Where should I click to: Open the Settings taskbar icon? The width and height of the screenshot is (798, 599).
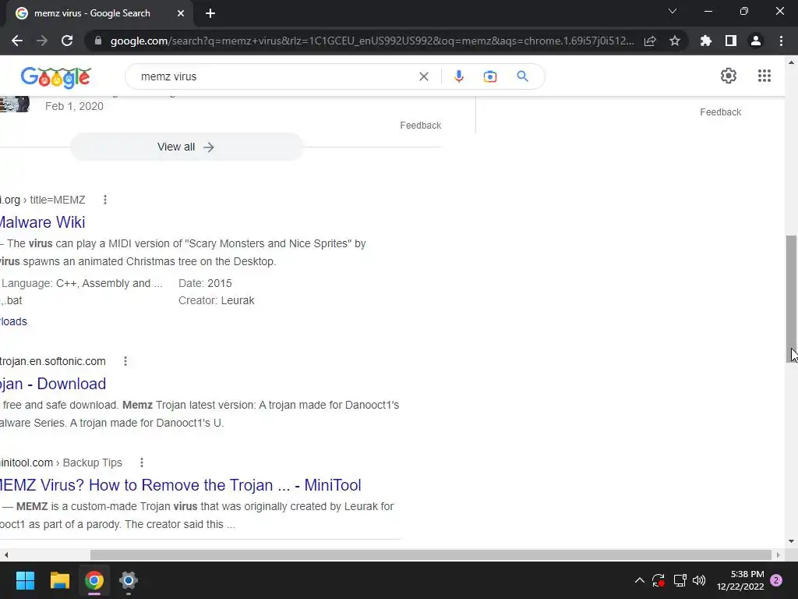tap(129, 580)
